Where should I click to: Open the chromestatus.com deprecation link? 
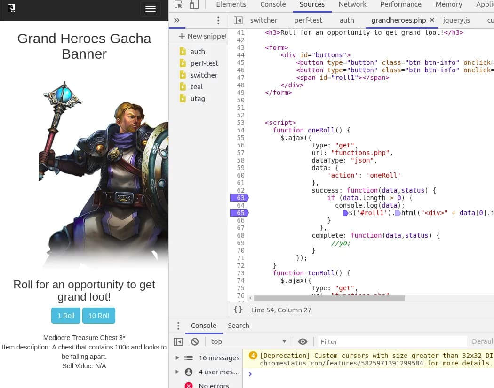pyautogui.click(x=341, y=363)
